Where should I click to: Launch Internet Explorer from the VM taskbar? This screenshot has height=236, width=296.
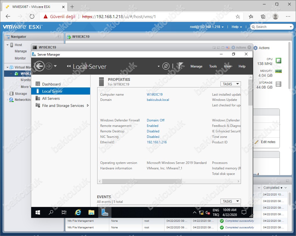point(78,213)
